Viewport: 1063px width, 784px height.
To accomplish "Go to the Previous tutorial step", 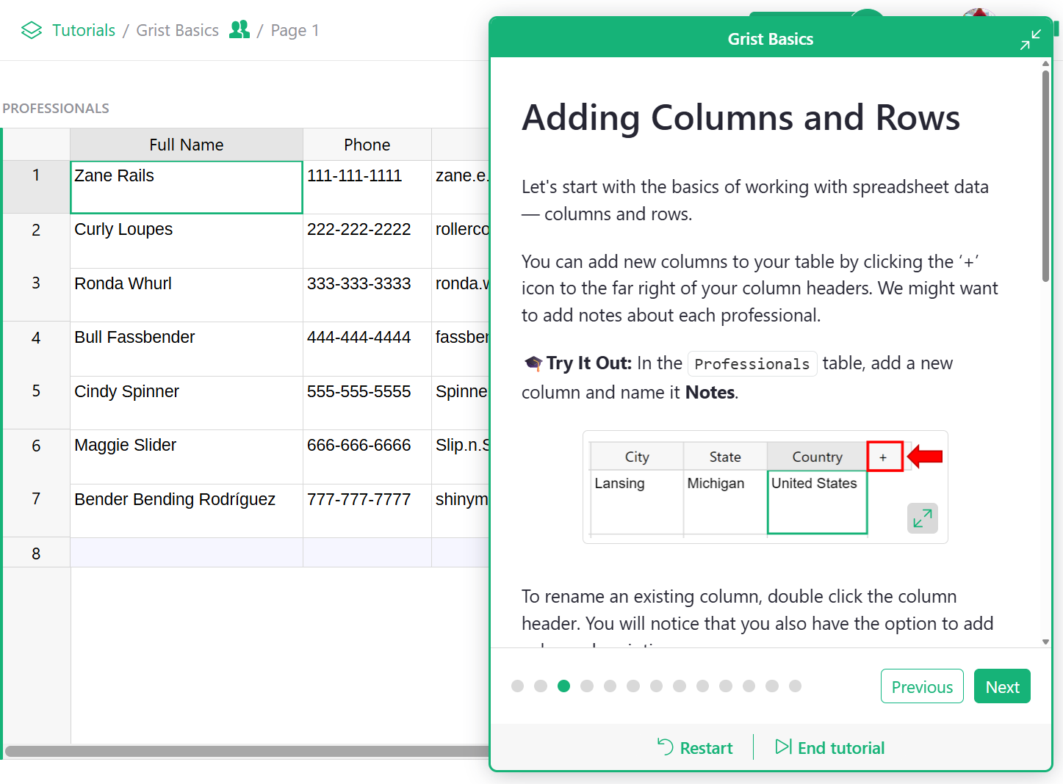I will click(921, 686).
